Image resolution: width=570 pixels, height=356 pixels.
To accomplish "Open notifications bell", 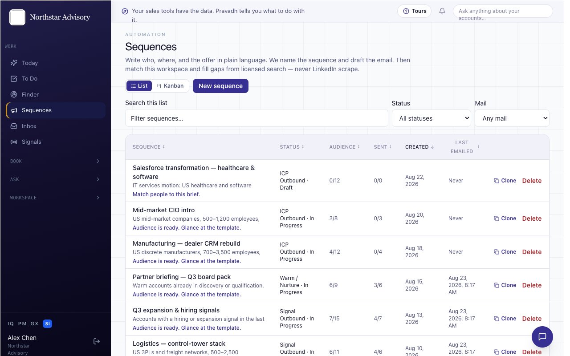I will click(442, 11).
